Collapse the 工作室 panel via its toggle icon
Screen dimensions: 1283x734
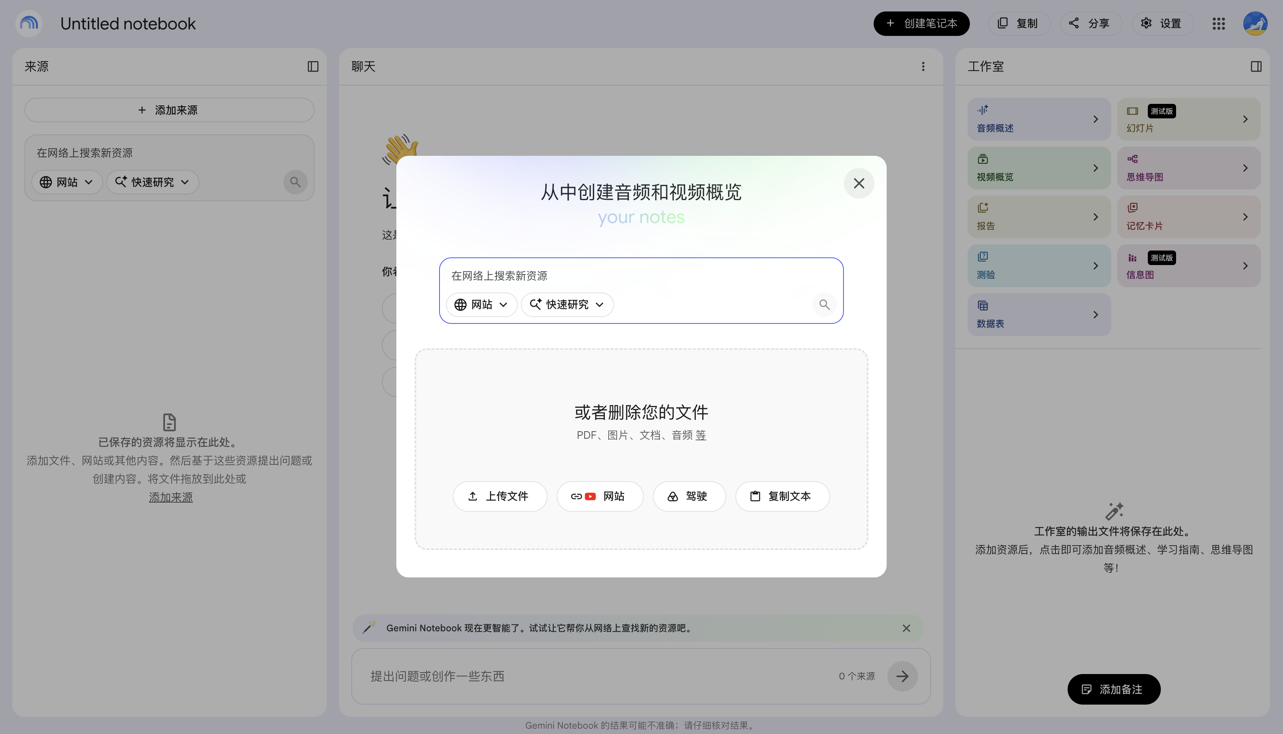[1256, 66]
